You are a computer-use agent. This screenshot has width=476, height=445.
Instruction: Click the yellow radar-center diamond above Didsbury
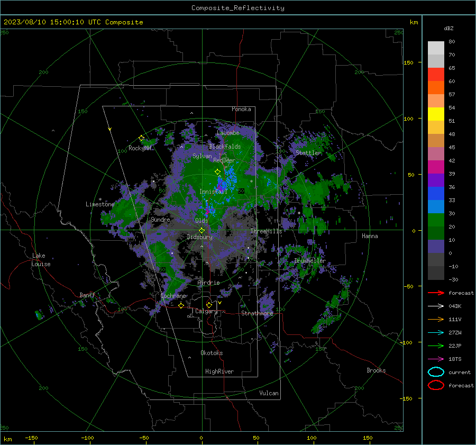(202, 231)
